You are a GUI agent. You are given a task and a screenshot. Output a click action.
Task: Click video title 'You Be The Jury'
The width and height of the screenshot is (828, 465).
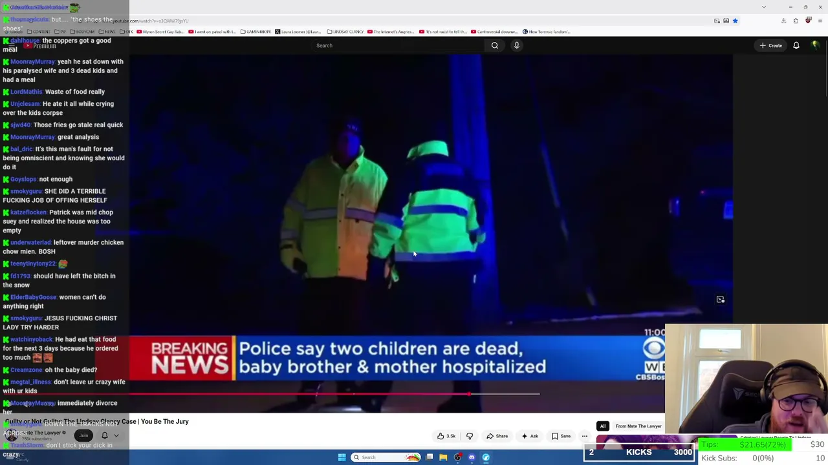(x=164, y=422)
